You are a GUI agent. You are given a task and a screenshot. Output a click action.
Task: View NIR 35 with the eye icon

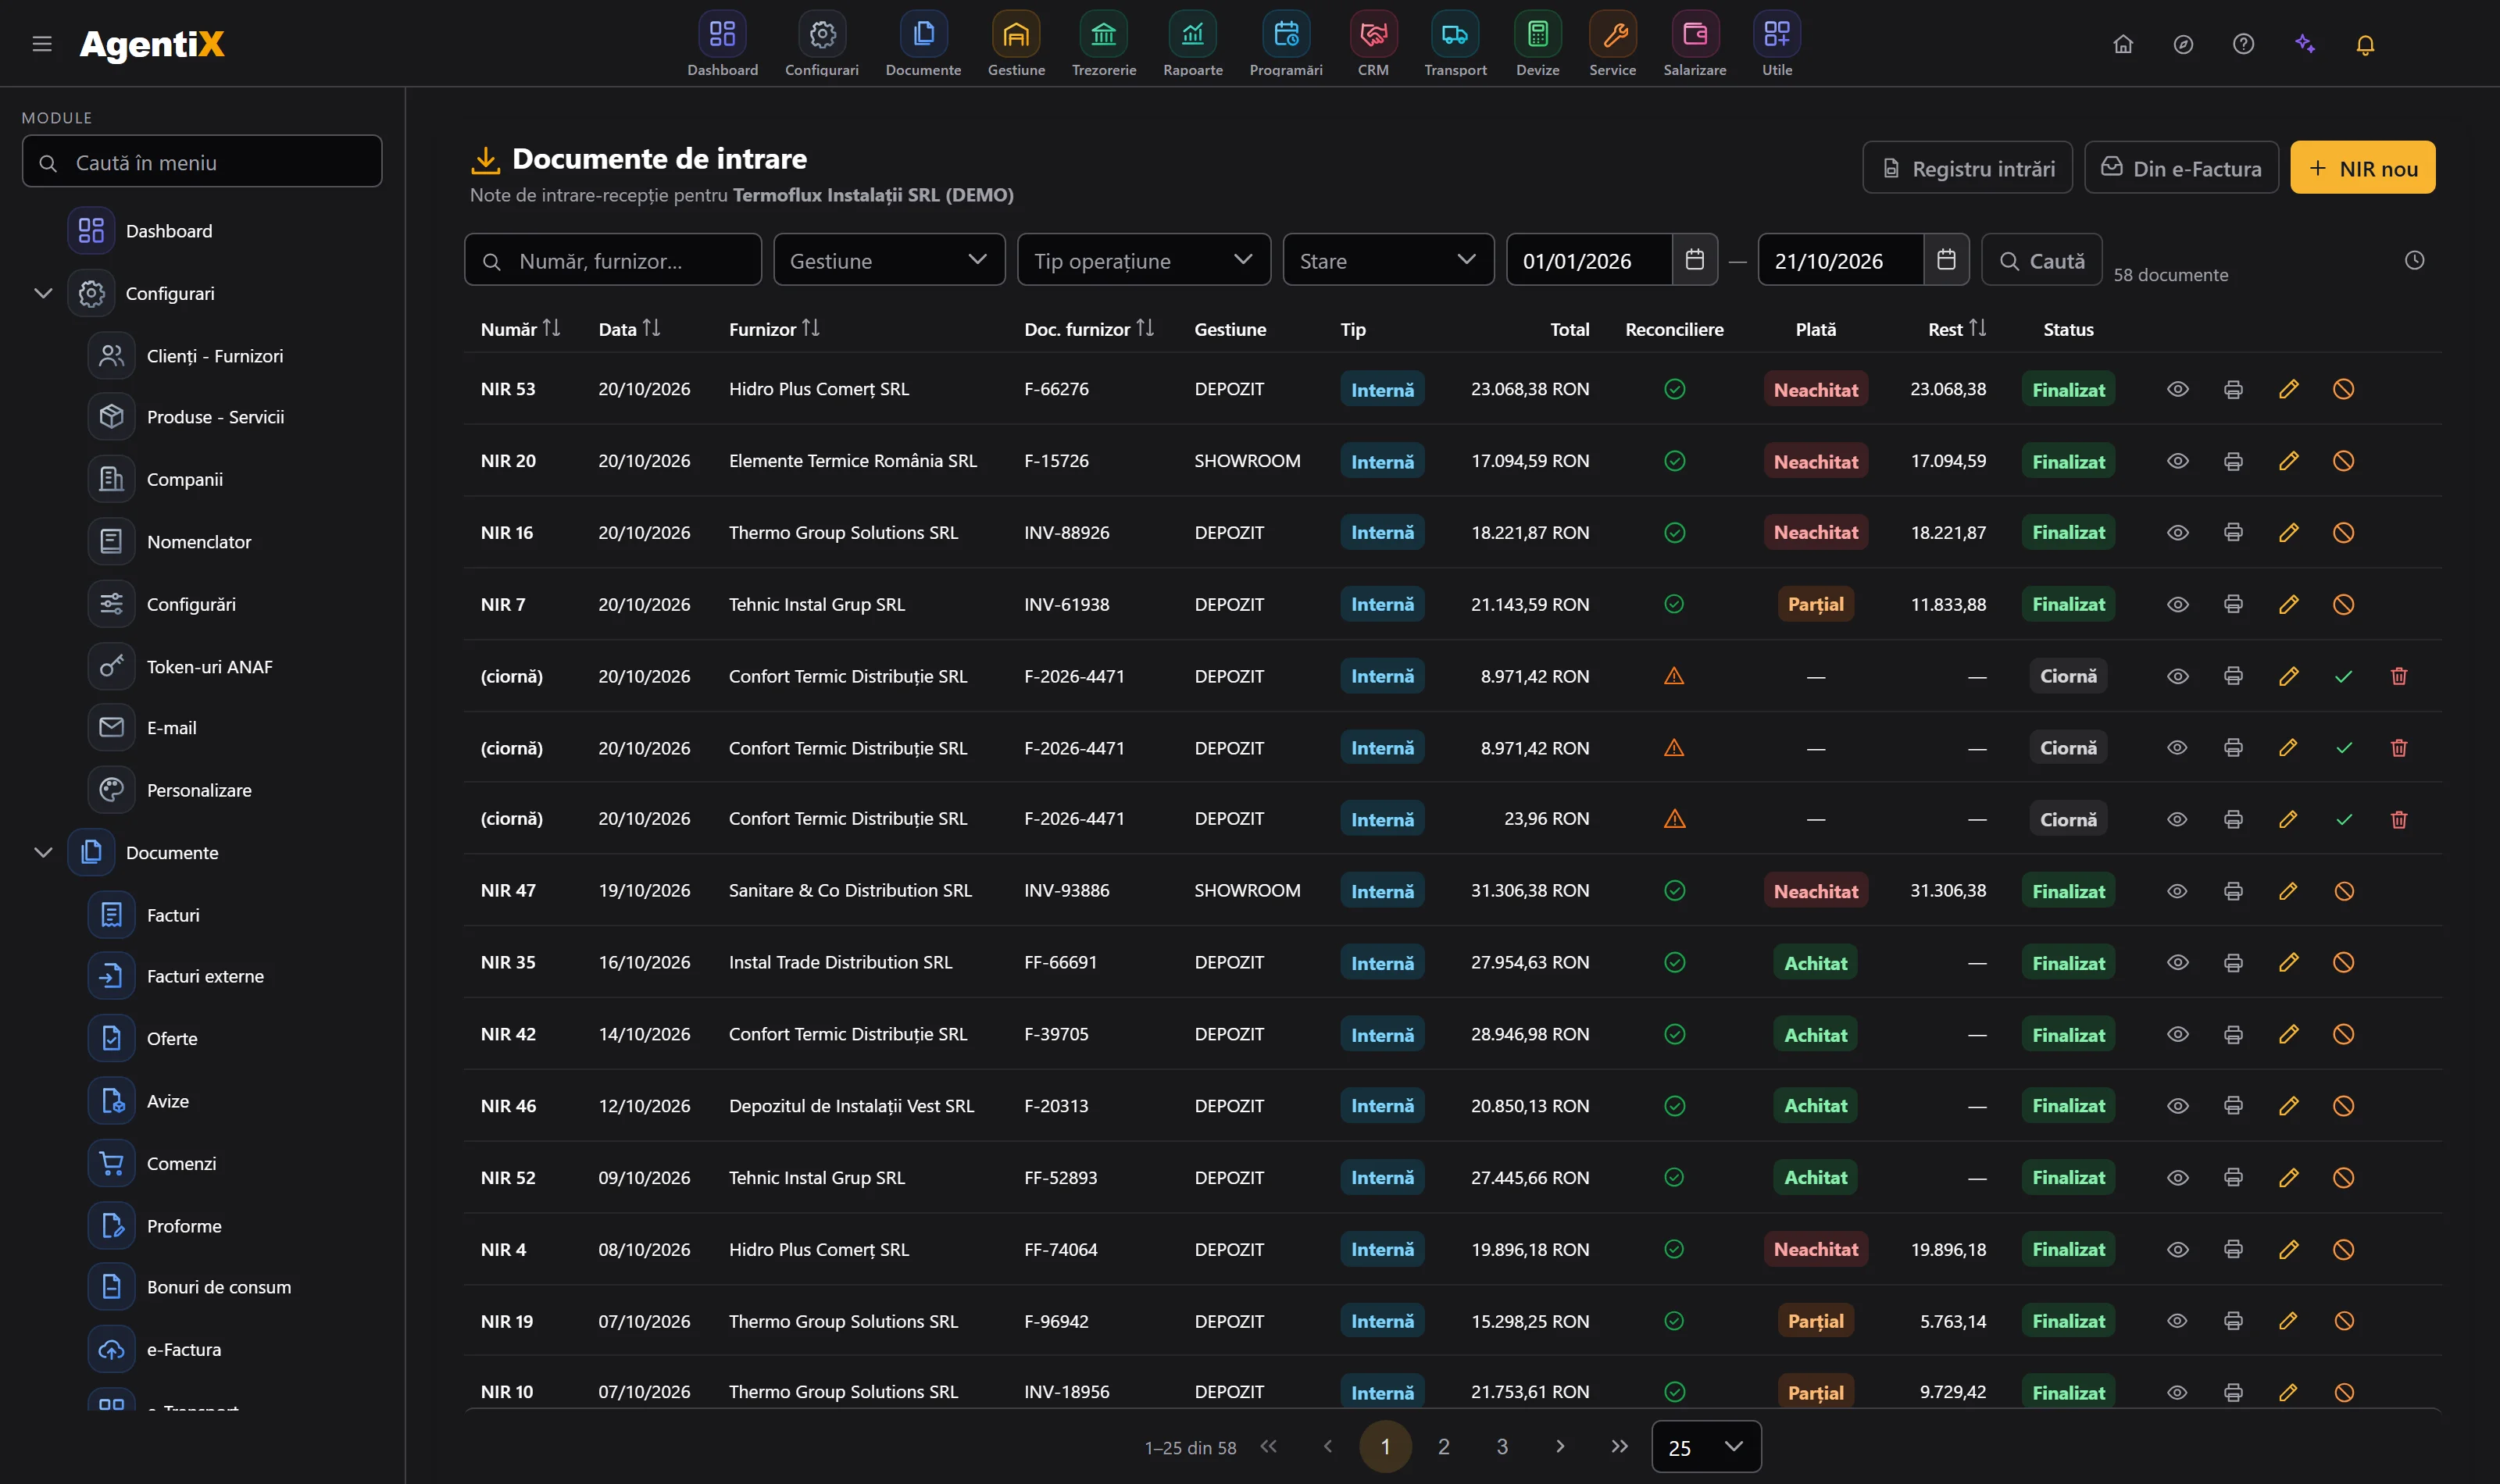[x=2177, y=962]
